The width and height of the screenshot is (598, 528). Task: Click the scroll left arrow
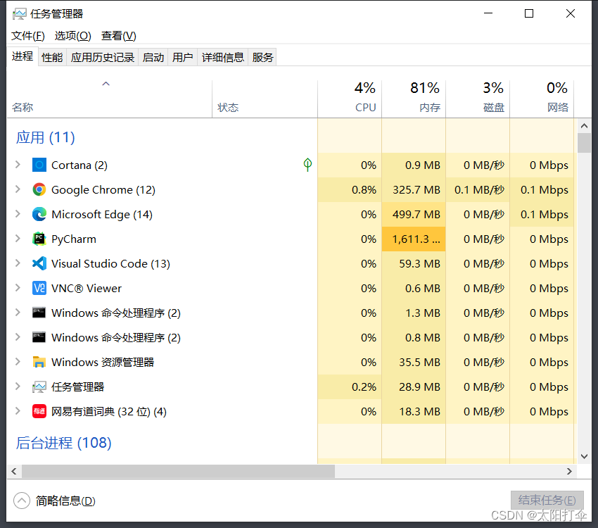point(14,471)
